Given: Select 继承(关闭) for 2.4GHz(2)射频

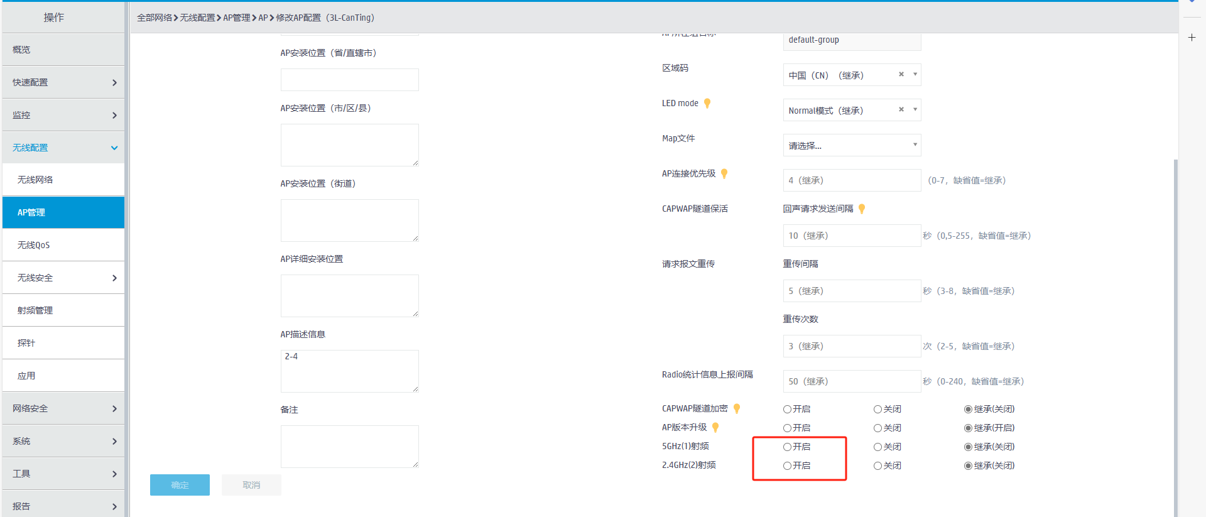Looking at the screenshot, I should point(968,466).
